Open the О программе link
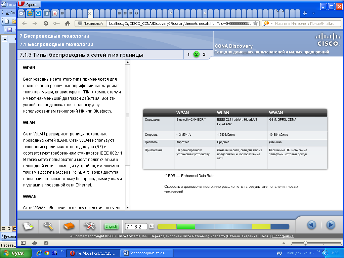This screenshot has width=344, height=258. 283,236
